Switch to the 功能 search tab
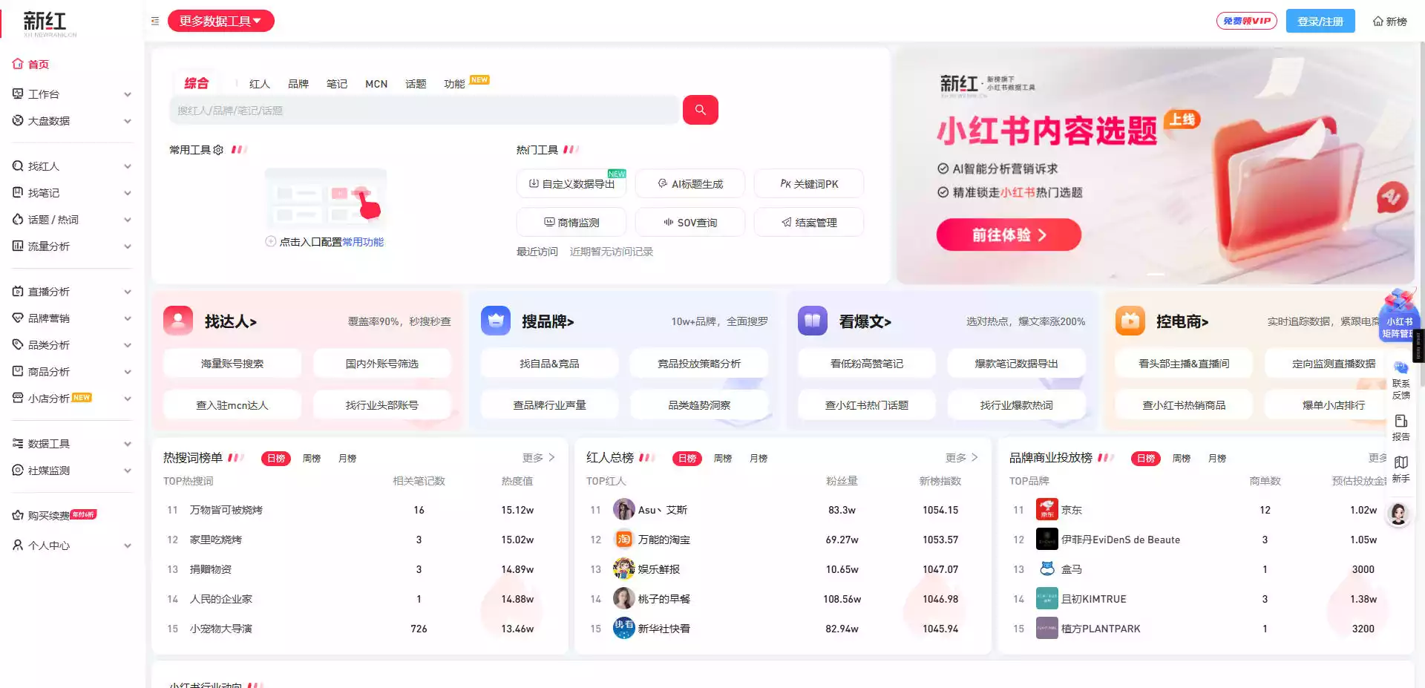 coord(454,84)
